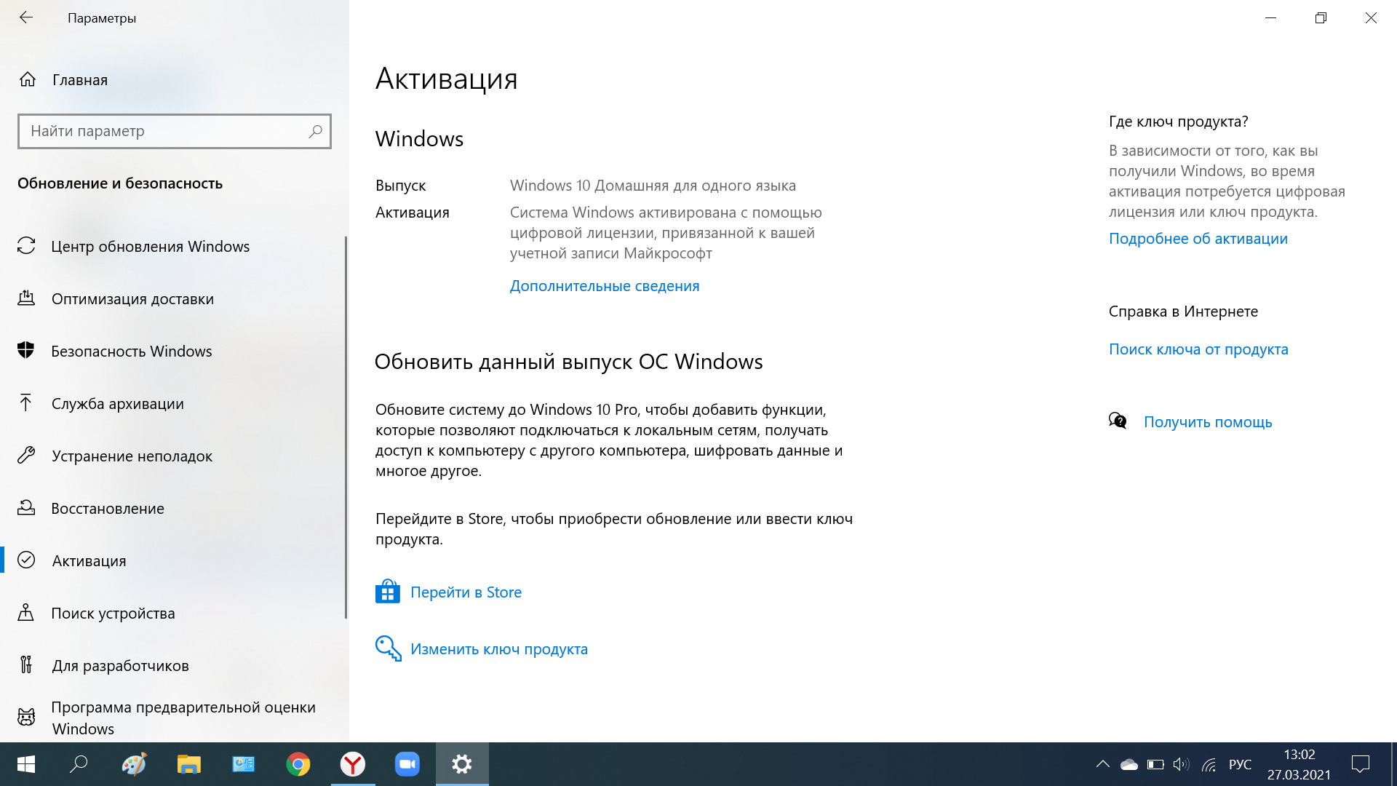Screen dimensions: 1397x786
Task: Open Центр обновления Windows section
Action: pyautogui.click(x=151, y=246)
